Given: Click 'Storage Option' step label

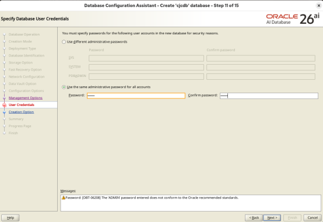Looking at the screenshot, I should 20,62.
